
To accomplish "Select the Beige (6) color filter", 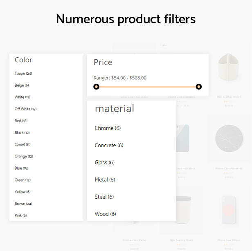I will point(22,85).
